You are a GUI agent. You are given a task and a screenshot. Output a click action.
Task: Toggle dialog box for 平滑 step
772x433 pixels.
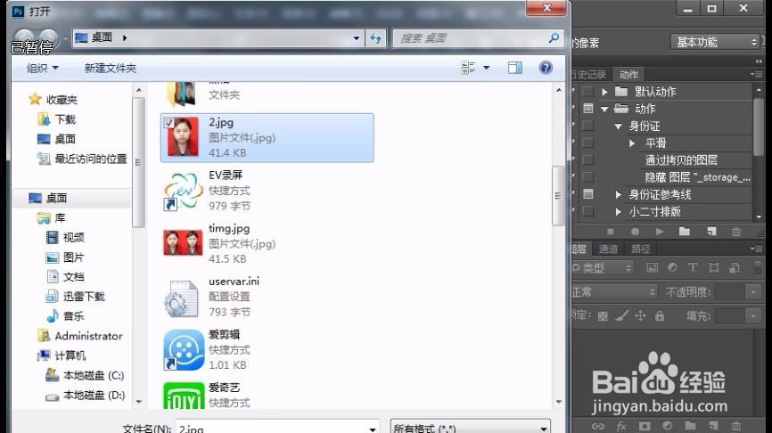587,143
